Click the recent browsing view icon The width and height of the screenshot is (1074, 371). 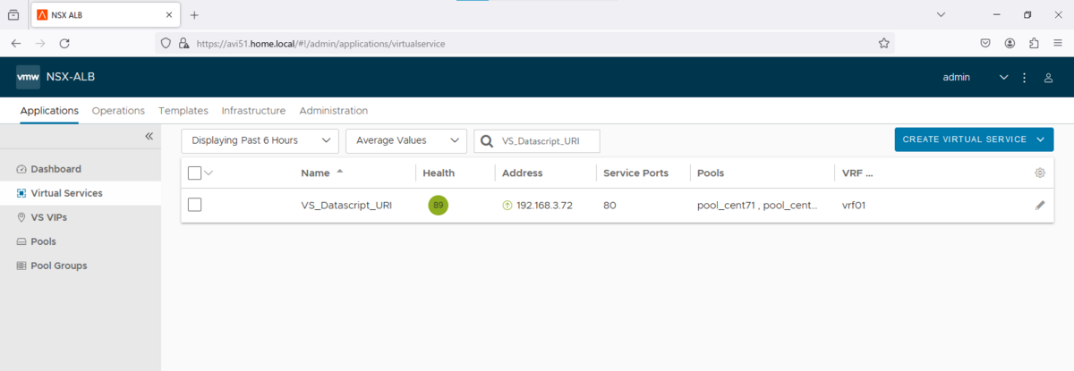13,15
